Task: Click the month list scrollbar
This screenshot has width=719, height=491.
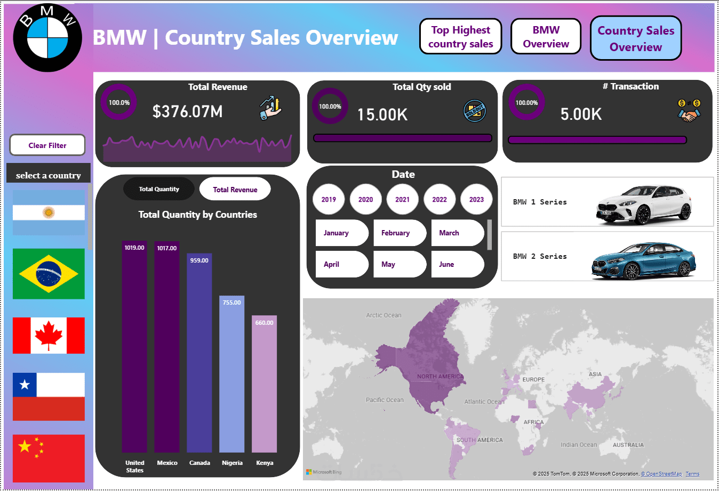Action: (490, 234)
